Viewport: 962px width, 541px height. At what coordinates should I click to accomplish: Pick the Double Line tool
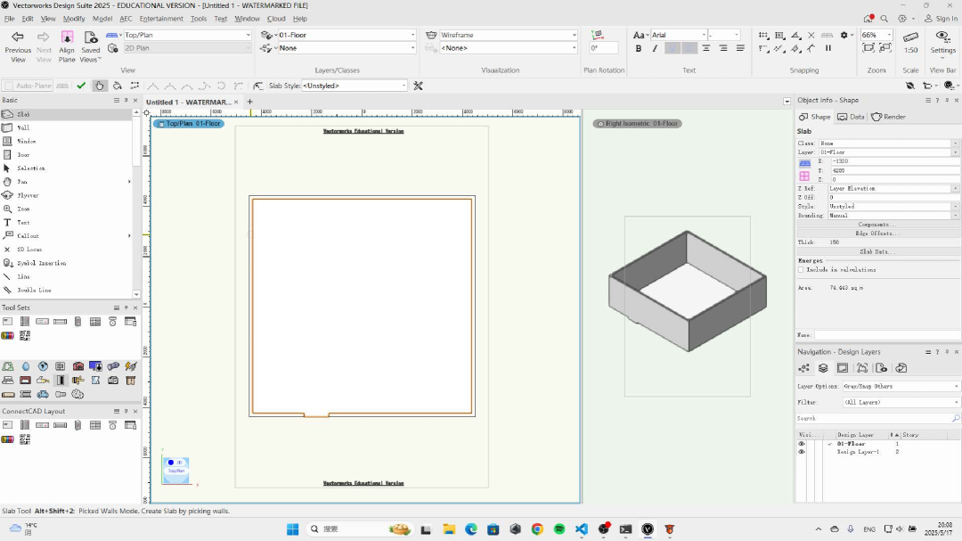[34, 290]
